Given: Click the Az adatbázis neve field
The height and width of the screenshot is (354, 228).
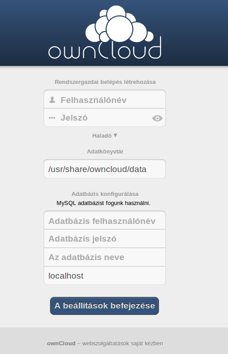Looking at the screenshot, I should click(105, 257).
